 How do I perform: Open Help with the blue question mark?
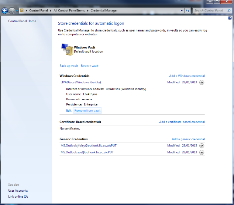pyautogui.click(x=230, y=18)
